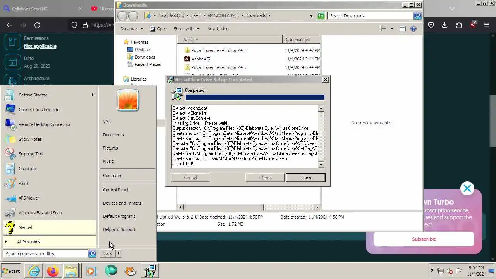Open Computer from Start menu
This screenshot has height=279, width=496.
[112, 176]
